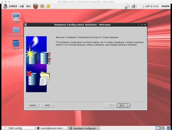This screenshot has width=172, height=130.
Task: Click the oracle user name in panel
Action: (165, 6)
